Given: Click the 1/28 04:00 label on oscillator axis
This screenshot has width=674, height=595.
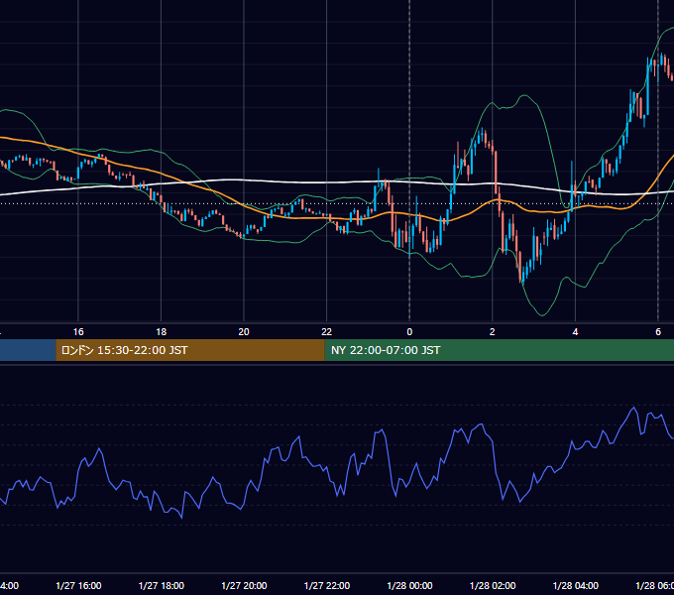Looking at the screenshot, I should click(576, 585).
